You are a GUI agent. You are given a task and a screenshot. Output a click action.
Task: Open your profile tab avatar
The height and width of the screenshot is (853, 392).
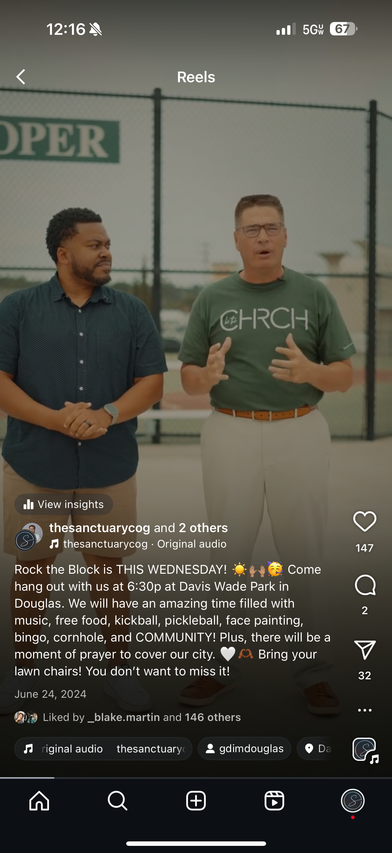pos(353,801)
